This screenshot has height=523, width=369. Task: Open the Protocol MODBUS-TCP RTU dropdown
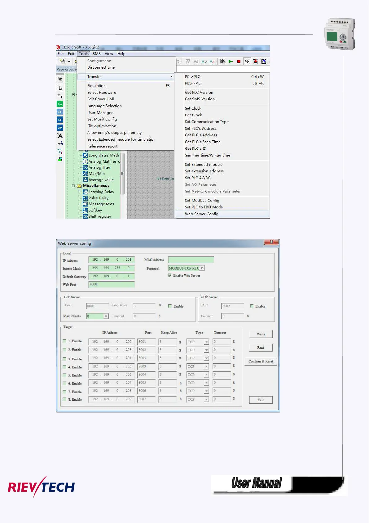[202, 268]
